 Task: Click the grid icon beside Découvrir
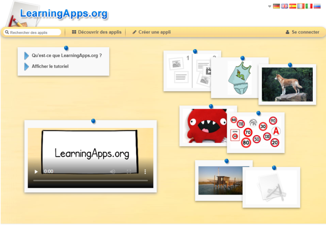pyautogui.click(x=74, y=32)
